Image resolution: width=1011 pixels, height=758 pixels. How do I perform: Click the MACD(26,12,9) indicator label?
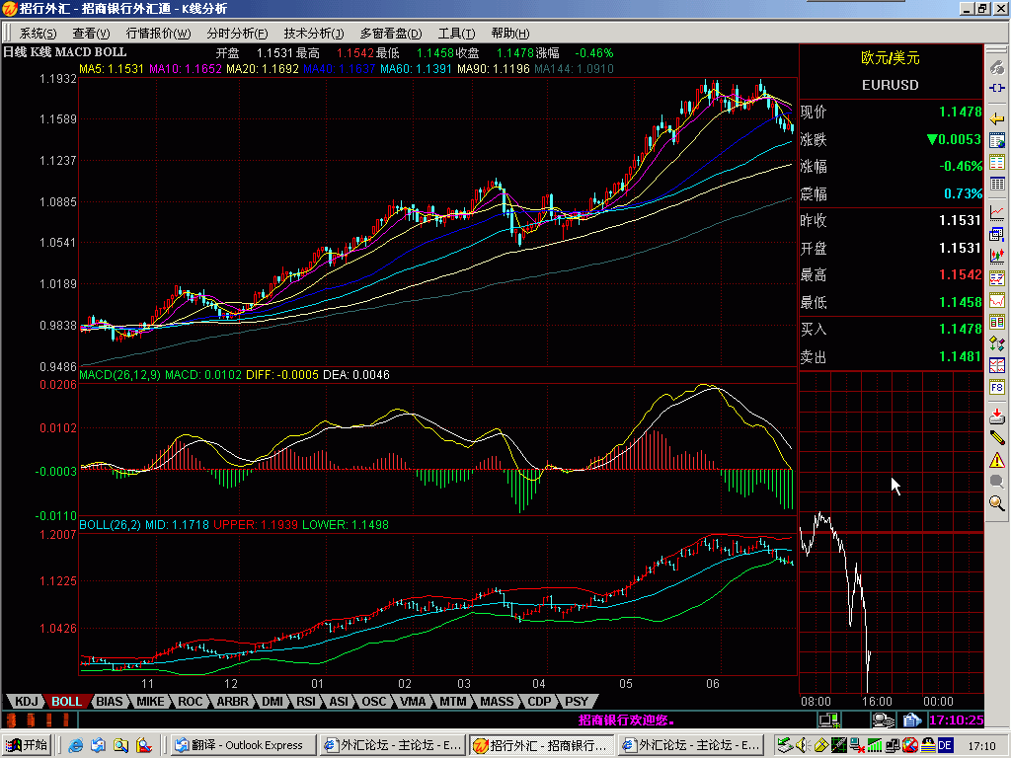point(119,374)
